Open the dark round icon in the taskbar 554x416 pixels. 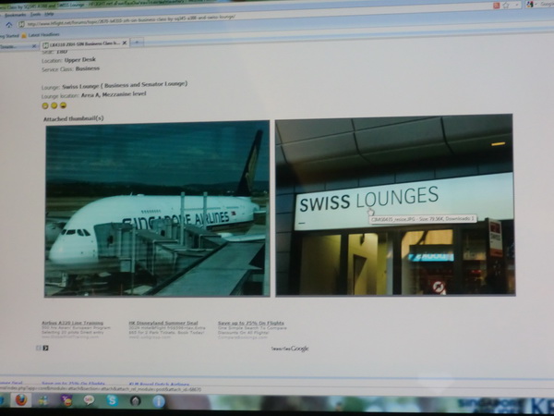[136, 400]
